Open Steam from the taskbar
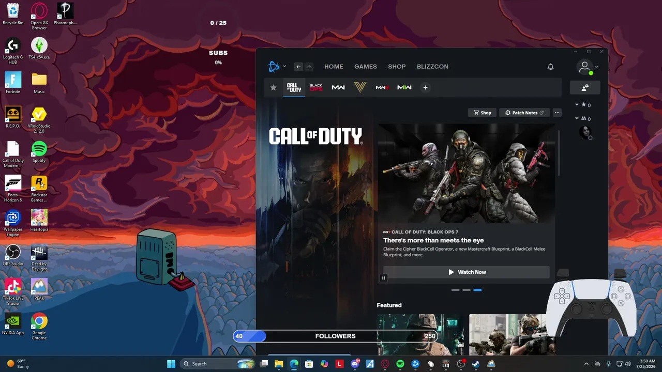The height and width of the screenshot is (372, 662). coord(476,364)
